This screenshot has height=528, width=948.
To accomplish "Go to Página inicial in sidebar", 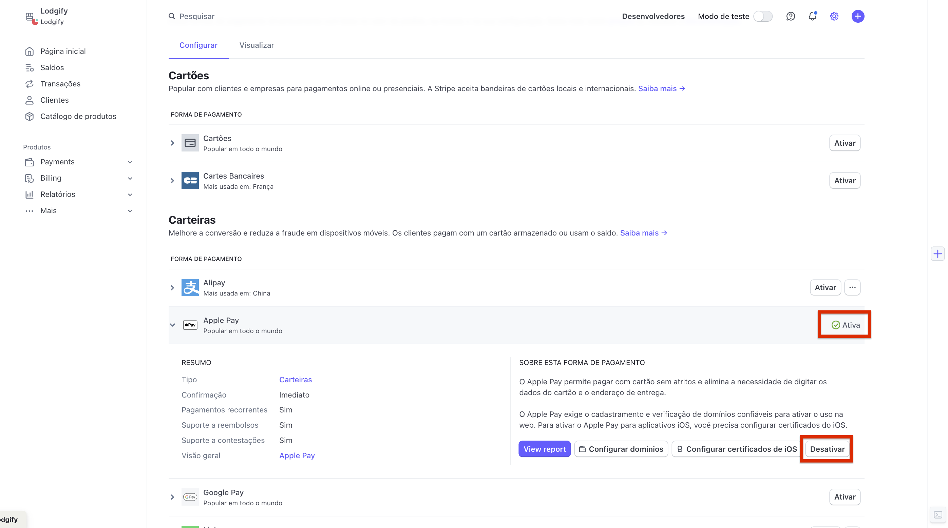I will pos(63,51).
